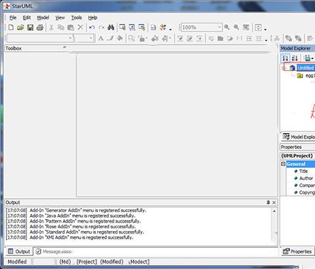Click the document icon left of checkmarks
Image resolution: width=315 pixels, height=269 pixels.
click(x=154, y=28)
